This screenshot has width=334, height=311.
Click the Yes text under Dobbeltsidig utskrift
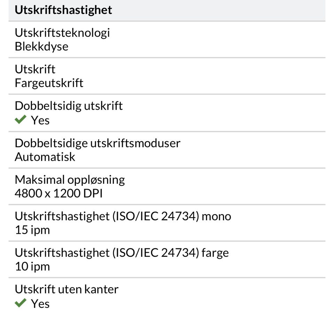pos(40,120)
